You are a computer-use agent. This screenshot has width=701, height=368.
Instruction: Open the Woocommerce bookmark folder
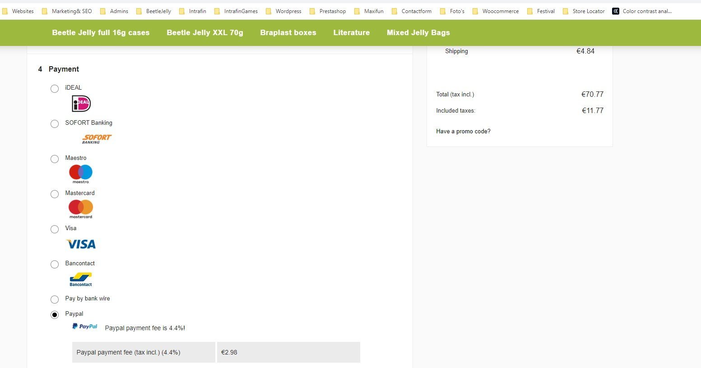click(x=496, y=11)
